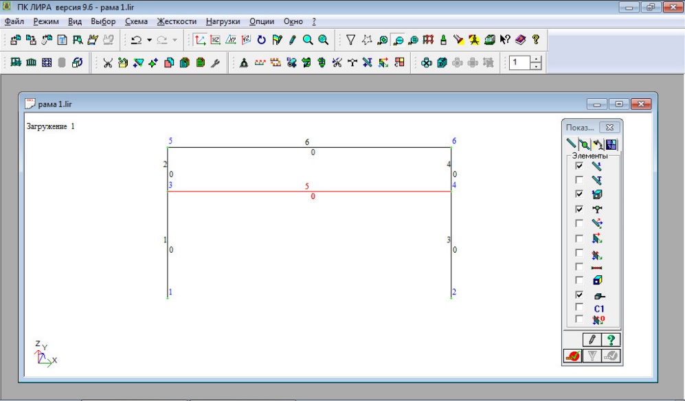Screen dimensions: 685x401
Task: Uncheck the hinges display checkbox
Action: pyautogui.click(x=579, y=209)
